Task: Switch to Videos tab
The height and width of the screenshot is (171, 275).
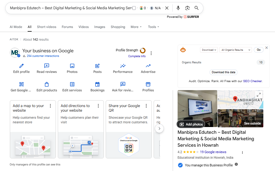Action: tap(84, 27)
